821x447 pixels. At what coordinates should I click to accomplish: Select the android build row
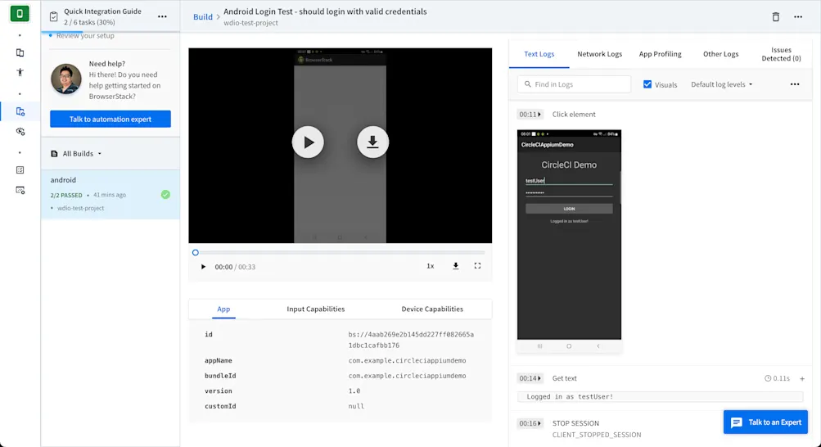point(111,194)
